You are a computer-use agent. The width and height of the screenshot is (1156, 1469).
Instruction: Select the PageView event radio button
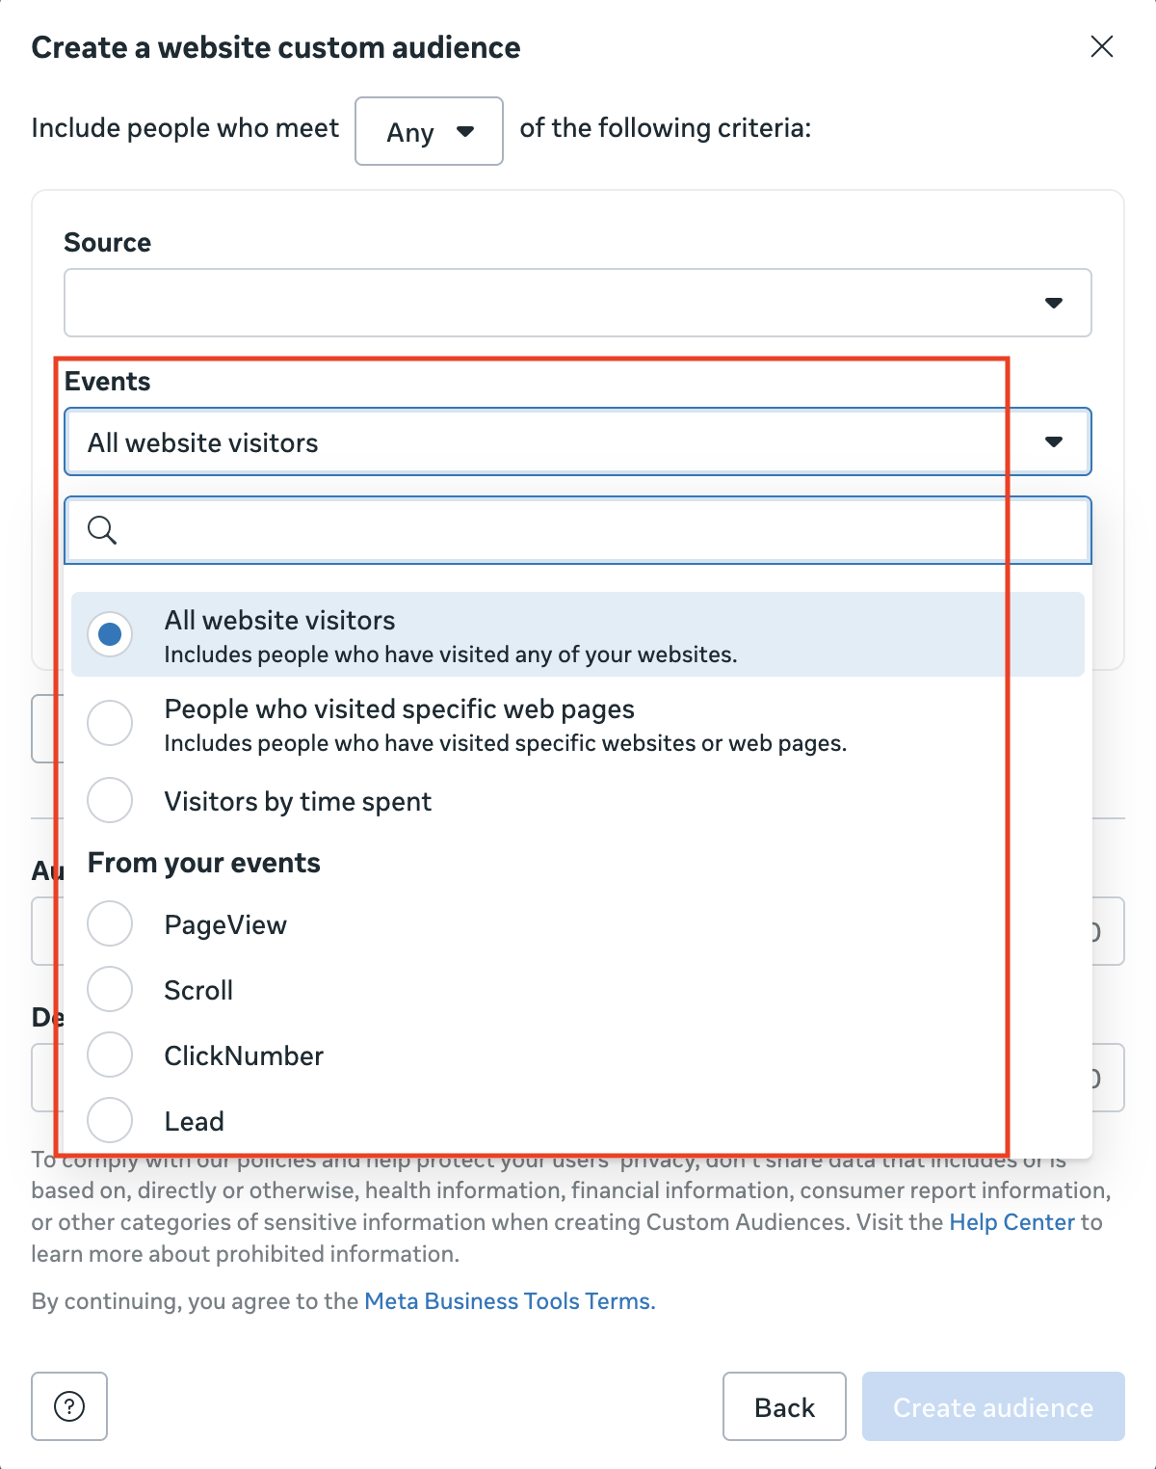pyautogui.click(x=110, y=923)
